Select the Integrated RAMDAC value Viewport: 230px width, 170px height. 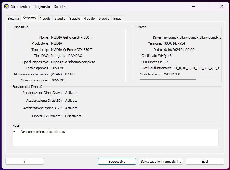66,56
